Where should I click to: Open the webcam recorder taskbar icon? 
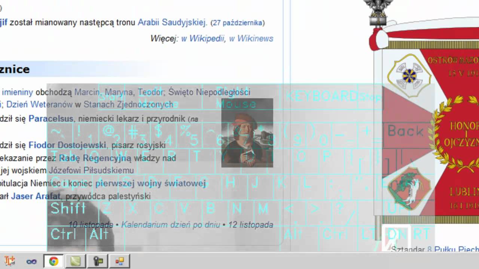(x=98, y=261)
